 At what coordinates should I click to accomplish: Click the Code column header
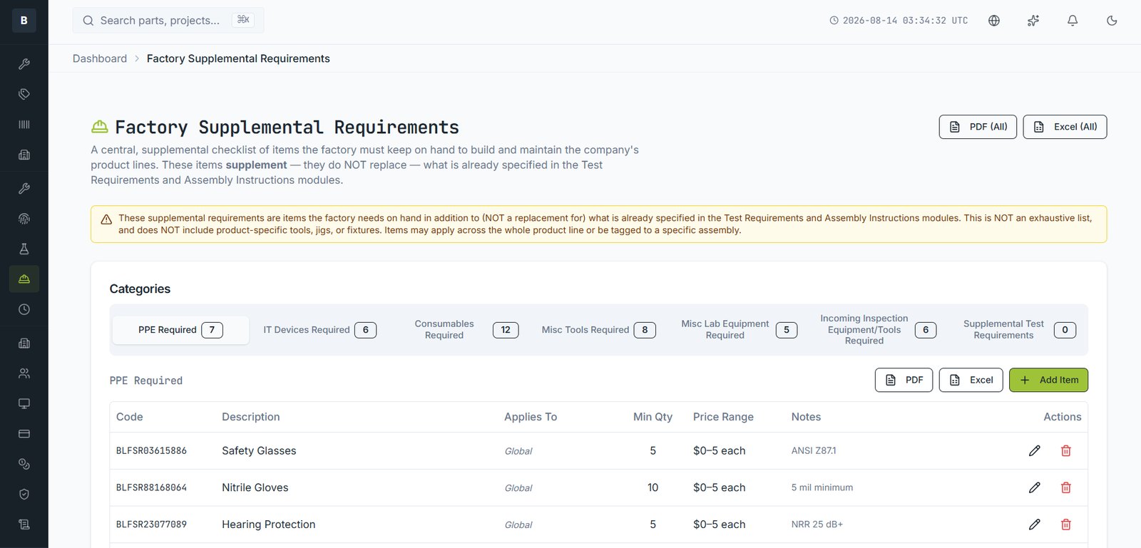point(130,417)
